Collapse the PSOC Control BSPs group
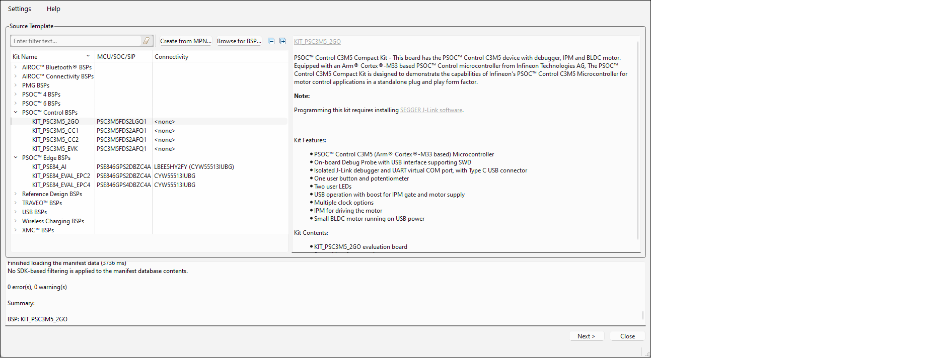This screenshot has height=358, width=940. pos(16,112)
